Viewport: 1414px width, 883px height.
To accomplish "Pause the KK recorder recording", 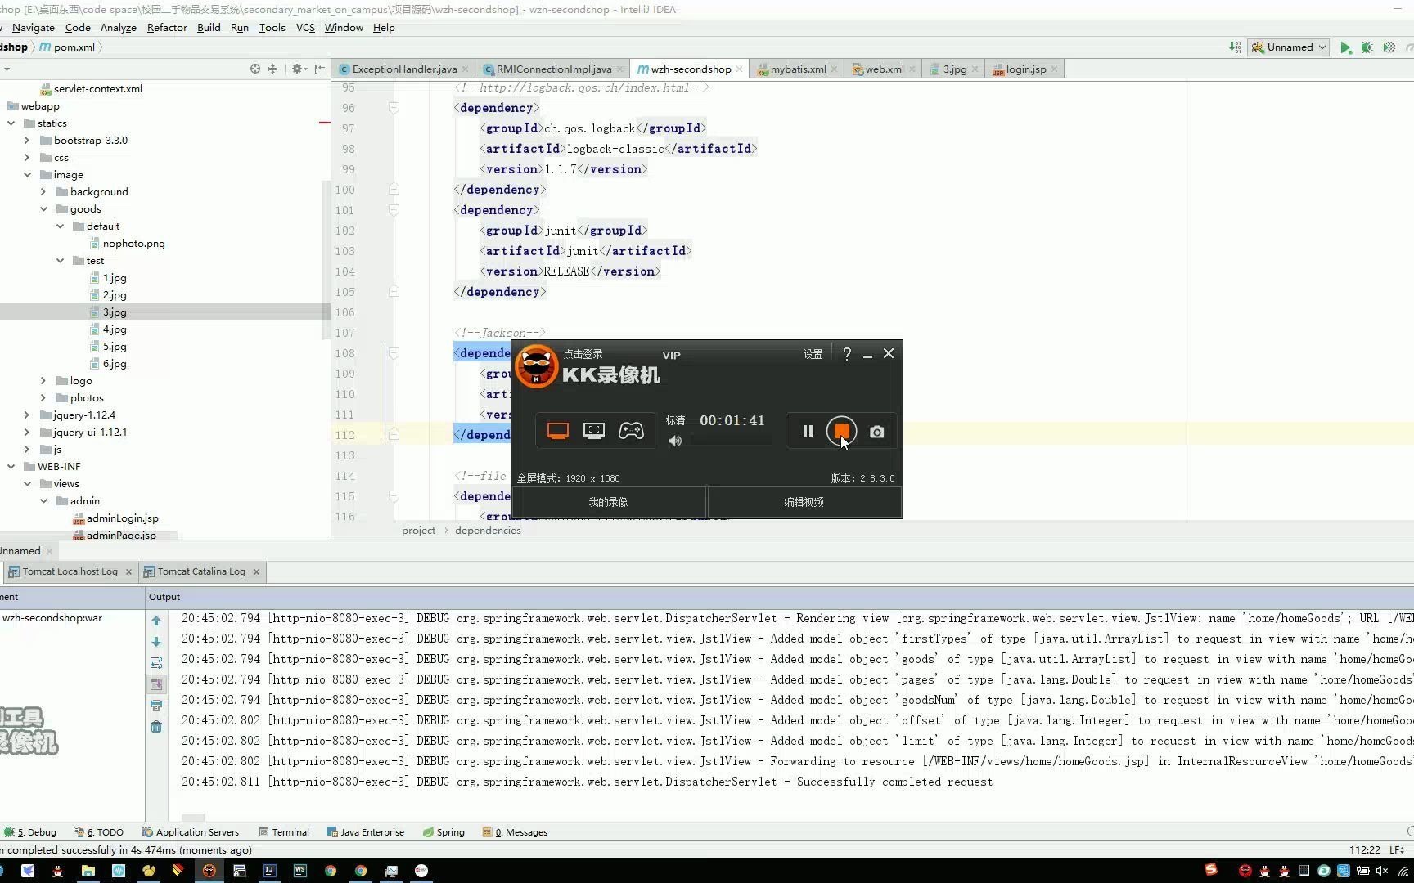I will [808, 431].
